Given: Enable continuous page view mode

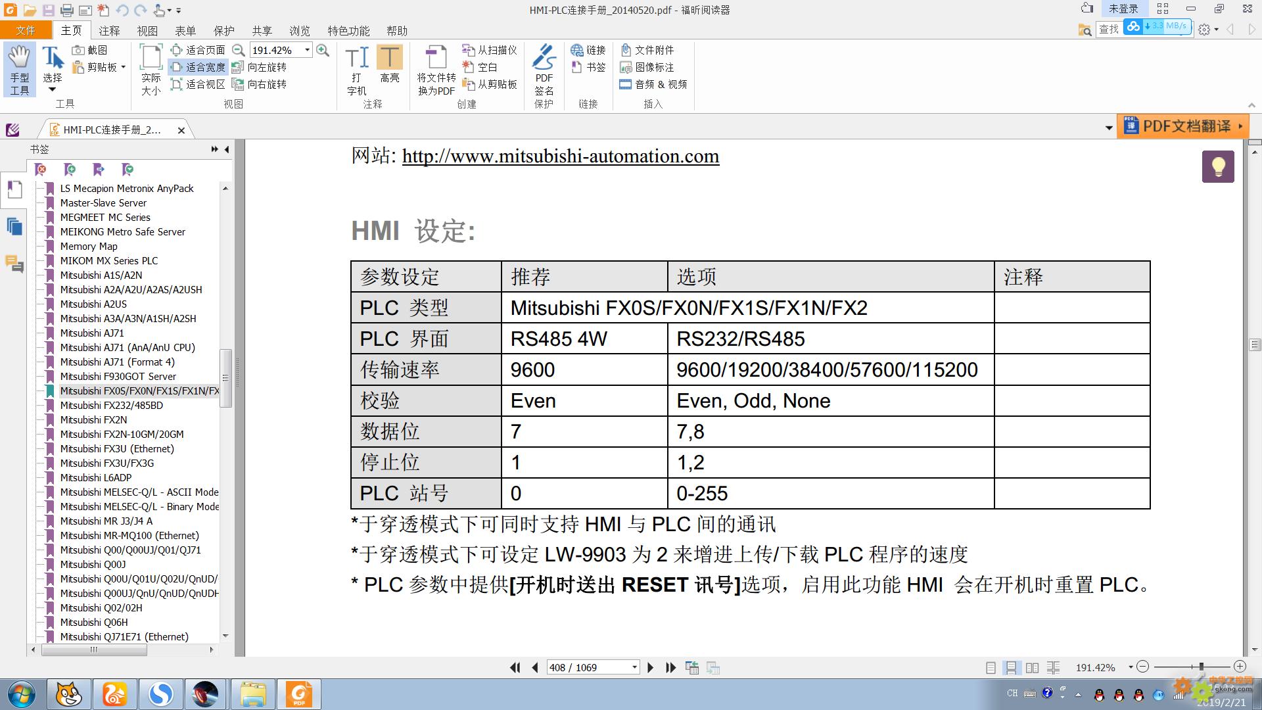Looking at the screenshot, I should (1011, 668).
